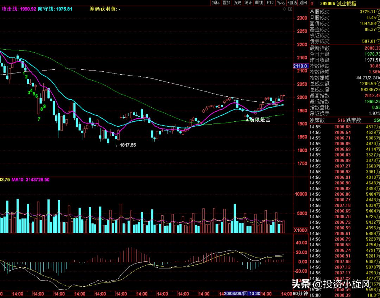Click the 1817.55 low price label

(x=128, y=145)
